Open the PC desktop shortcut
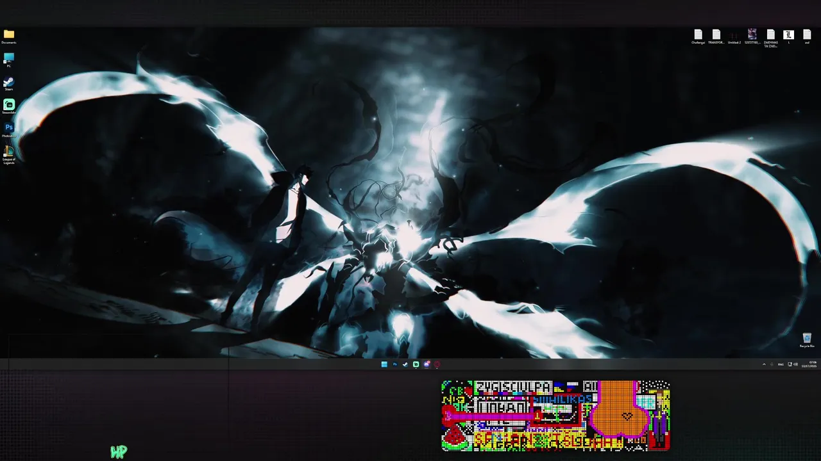The image size is (821, 461). (x=9, y=60)
